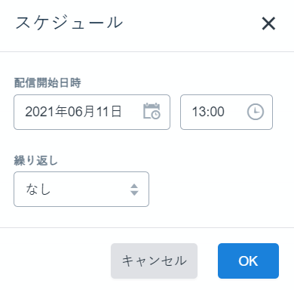
Task: Focus the 13:00 time field
Action: click(x=226, y=112)
